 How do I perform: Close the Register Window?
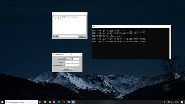coord(80,55)
